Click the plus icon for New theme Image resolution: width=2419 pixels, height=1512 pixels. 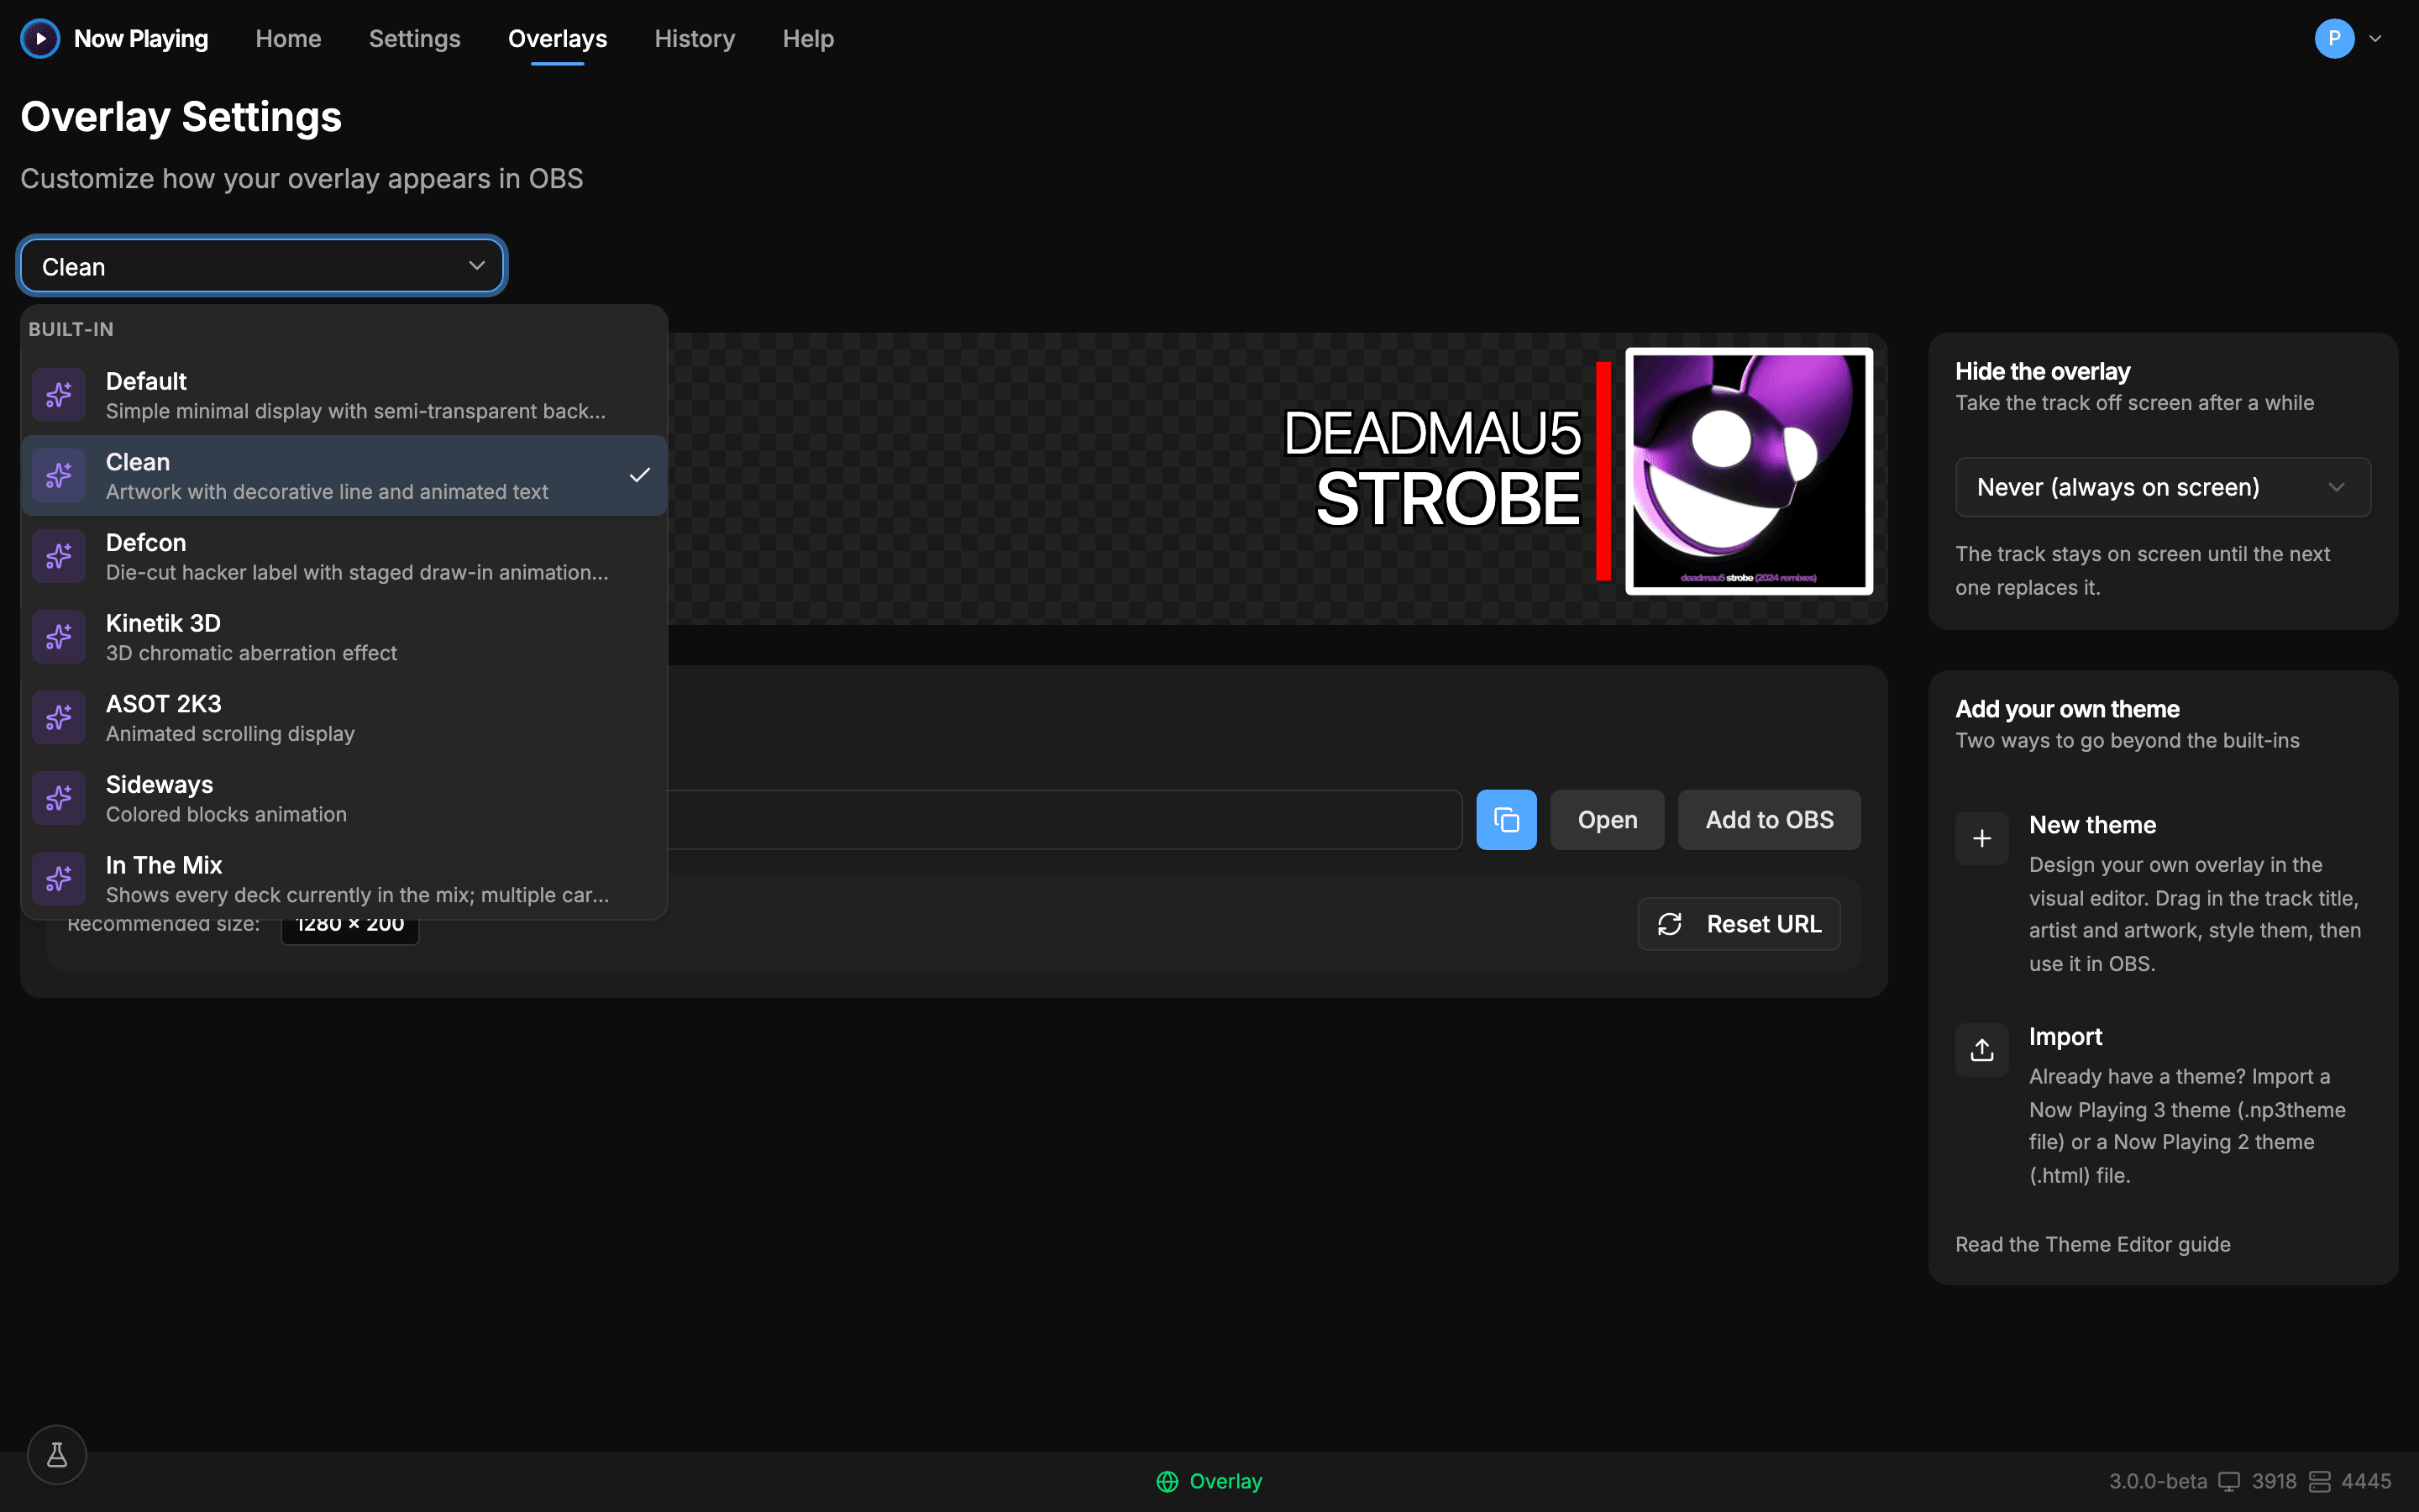1982,838
